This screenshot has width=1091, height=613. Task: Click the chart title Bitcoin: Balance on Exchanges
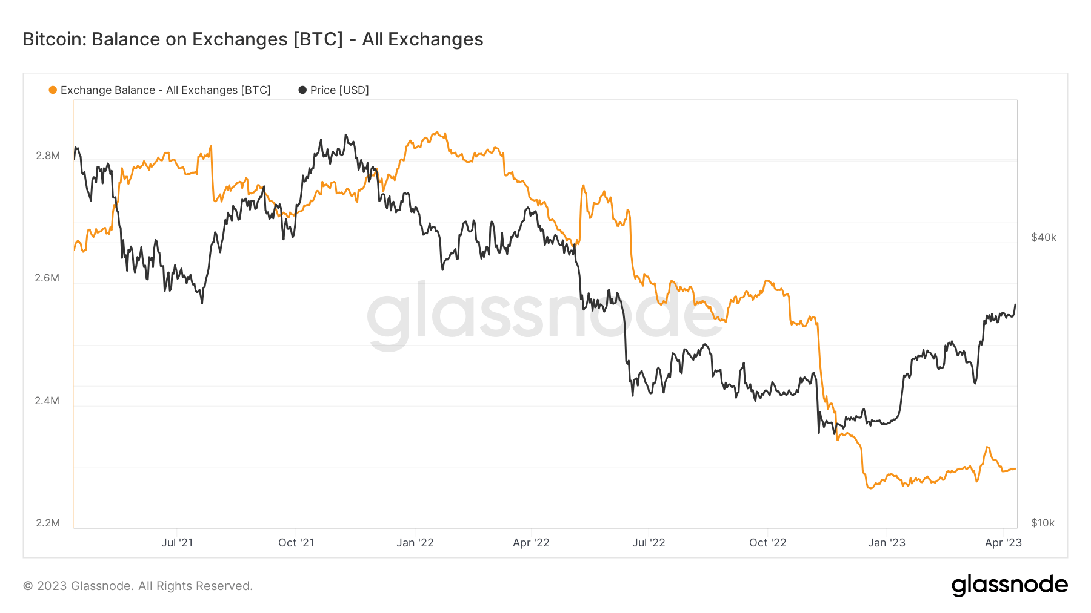pyautogui.click(x=253, y=39)
